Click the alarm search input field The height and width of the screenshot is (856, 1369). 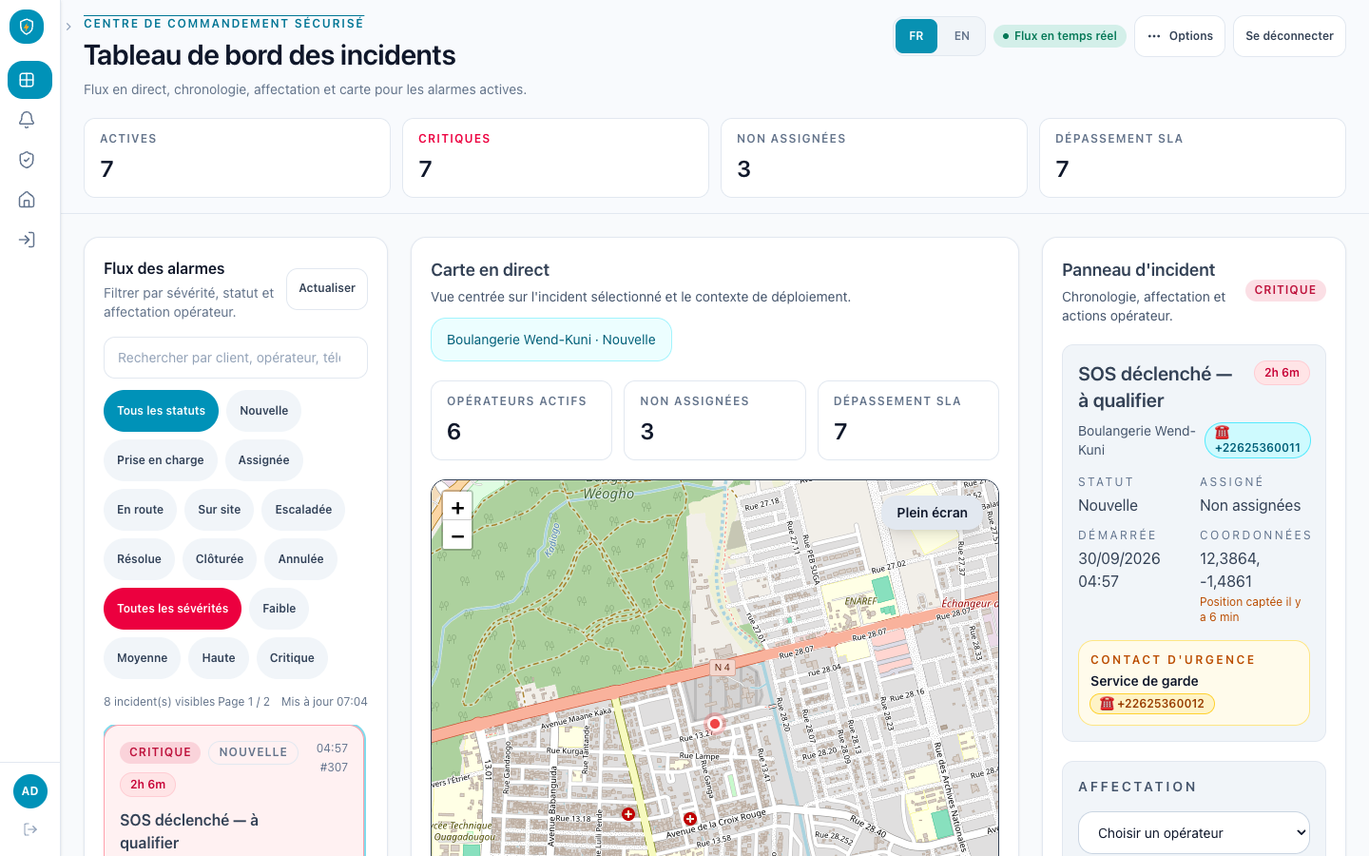pyautogui.click(x=236, y=358)
